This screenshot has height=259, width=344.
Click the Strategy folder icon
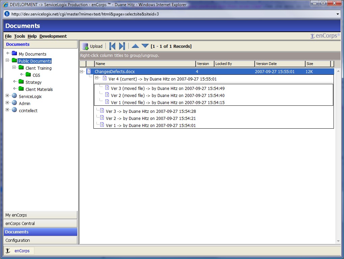pos(21,82)
